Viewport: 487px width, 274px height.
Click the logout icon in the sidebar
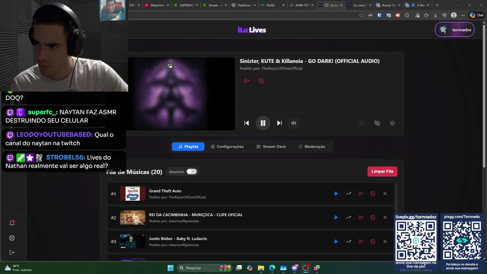coord(12,252)
